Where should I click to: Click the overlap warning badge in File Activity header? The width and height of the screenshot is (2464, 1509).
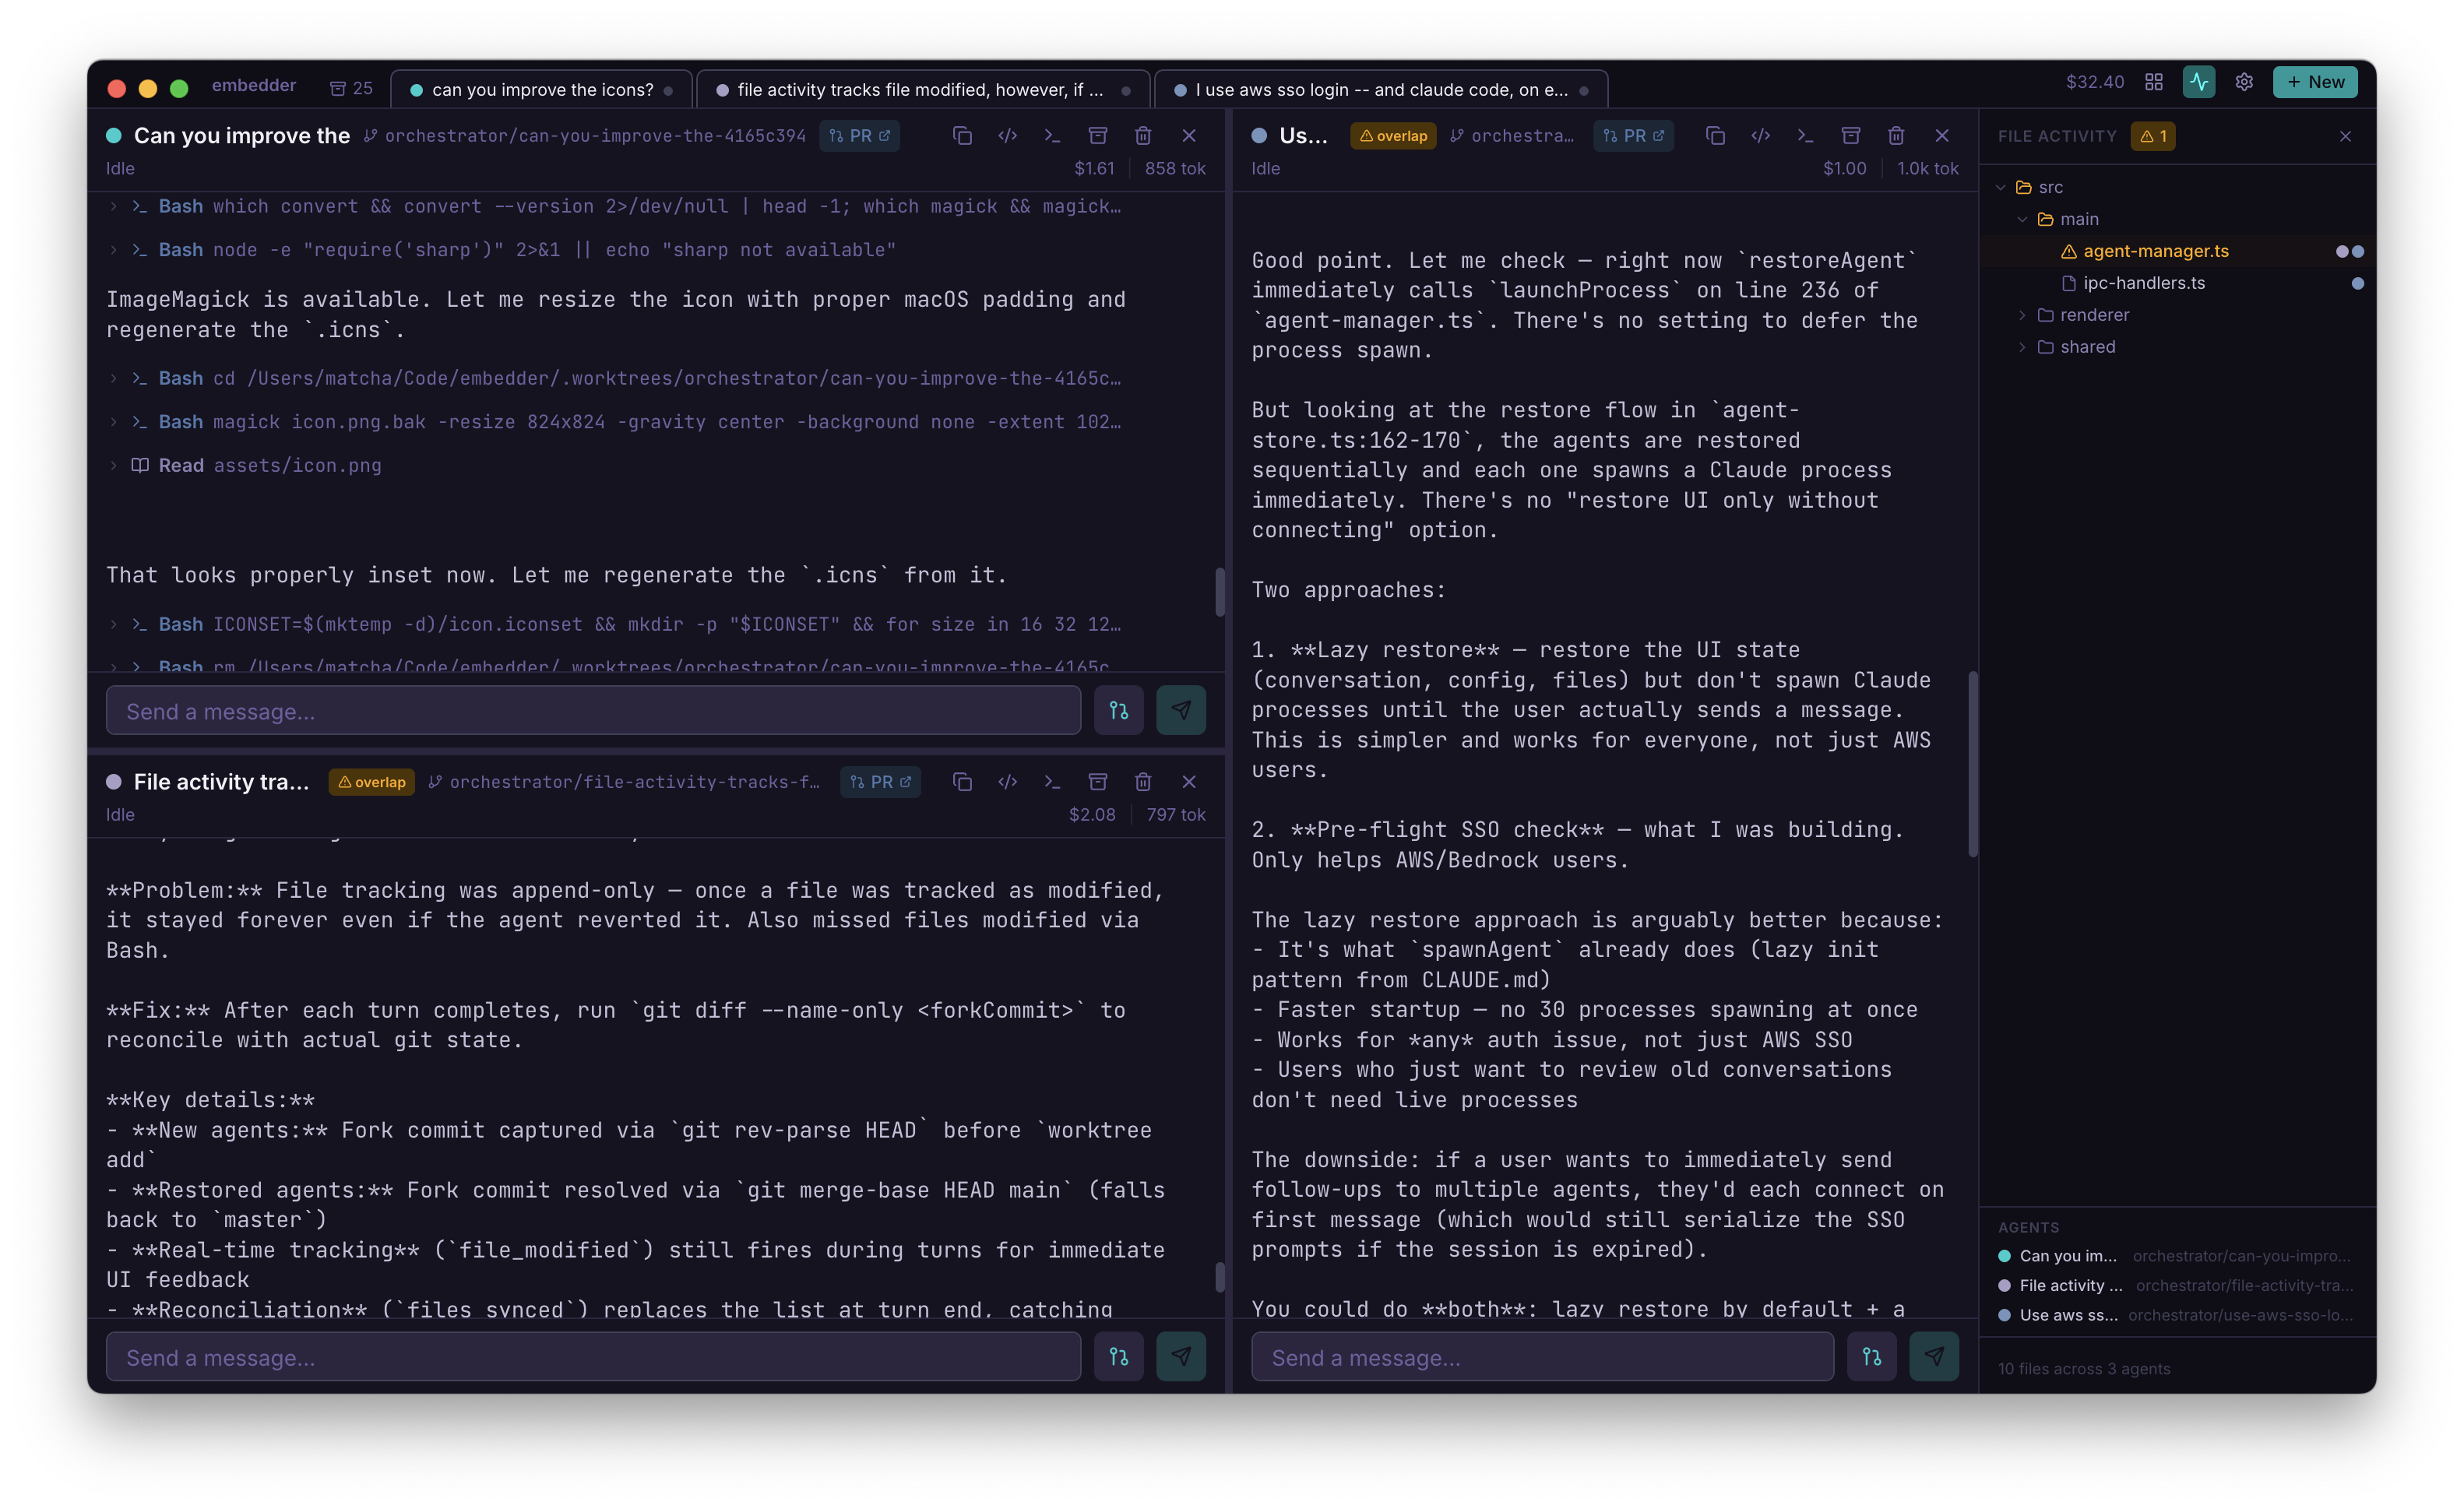(x=2152, y=136)
